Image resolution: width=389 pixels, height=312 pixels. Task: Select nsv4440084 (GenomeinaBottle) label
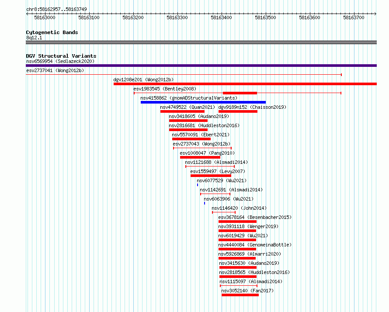[x=255, y=245]
